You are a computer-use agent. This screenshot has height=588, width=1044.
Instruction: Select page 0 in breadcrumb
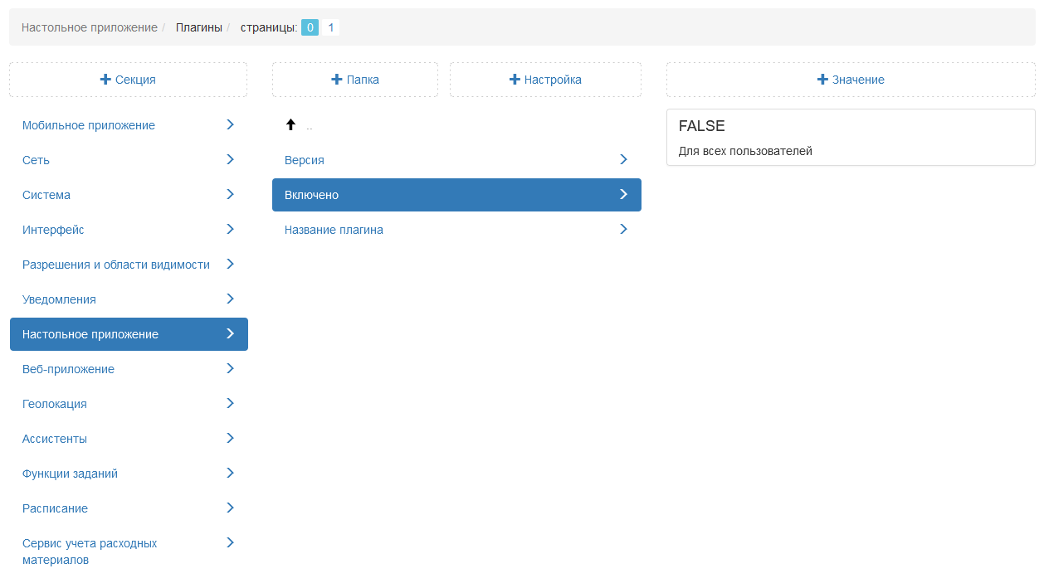[310, 27]
